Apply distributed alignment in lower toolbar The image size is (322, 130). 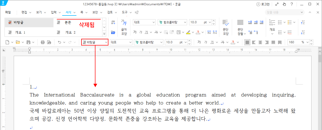coord(273,42)
